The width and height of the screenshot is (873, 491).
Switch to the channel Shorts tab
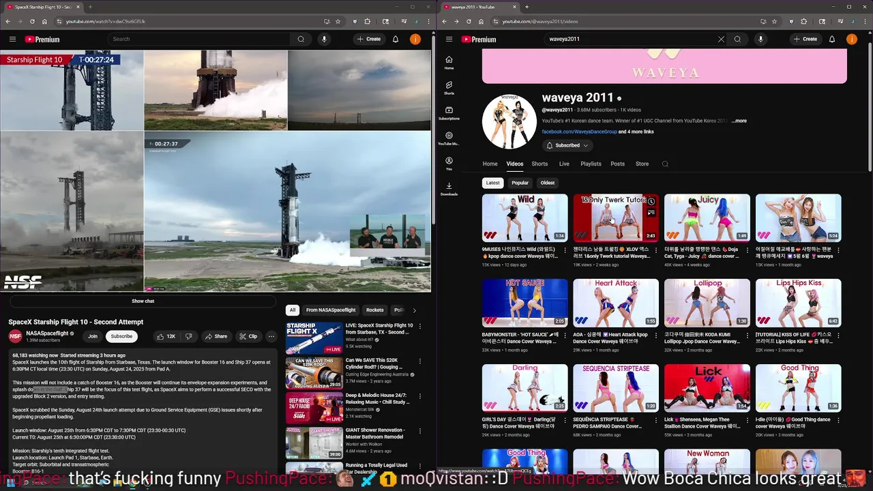(x=539, y=164)
